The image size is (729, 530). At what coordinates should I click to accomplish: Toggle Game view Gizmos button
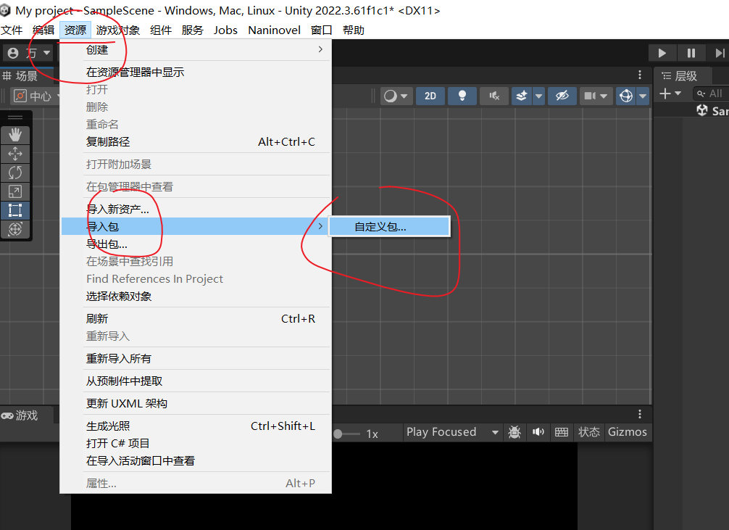[627, 432]
